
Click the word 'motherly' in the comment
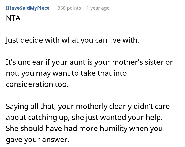click(92, 107)
